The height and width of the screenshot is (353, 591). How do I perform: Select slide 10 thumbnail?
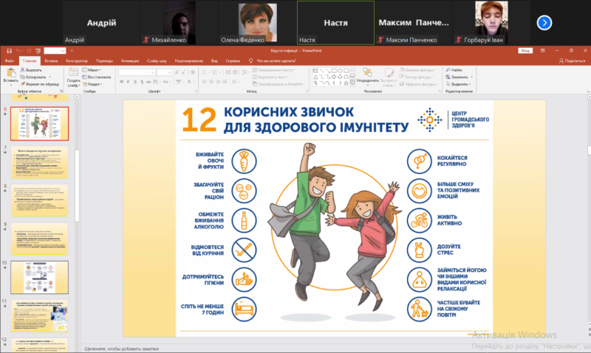click(40, 277)
